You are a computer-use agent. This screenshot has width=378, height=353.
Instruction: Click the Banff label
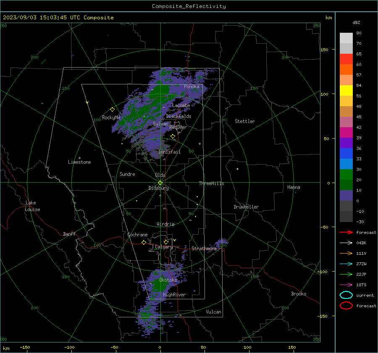click(69, 234)
